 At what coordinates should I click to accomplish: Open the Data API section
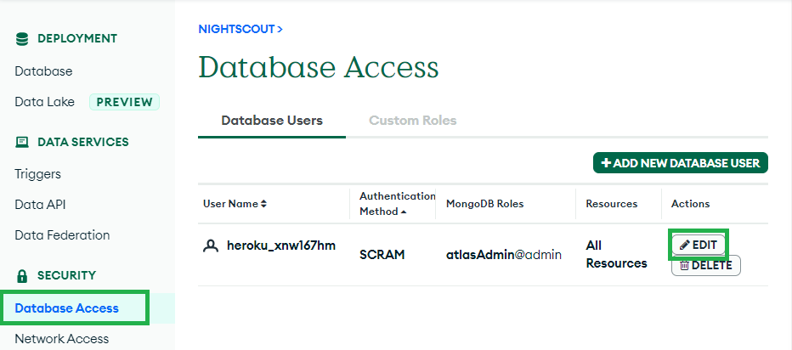pyautogui.click(x=41, y=205)
